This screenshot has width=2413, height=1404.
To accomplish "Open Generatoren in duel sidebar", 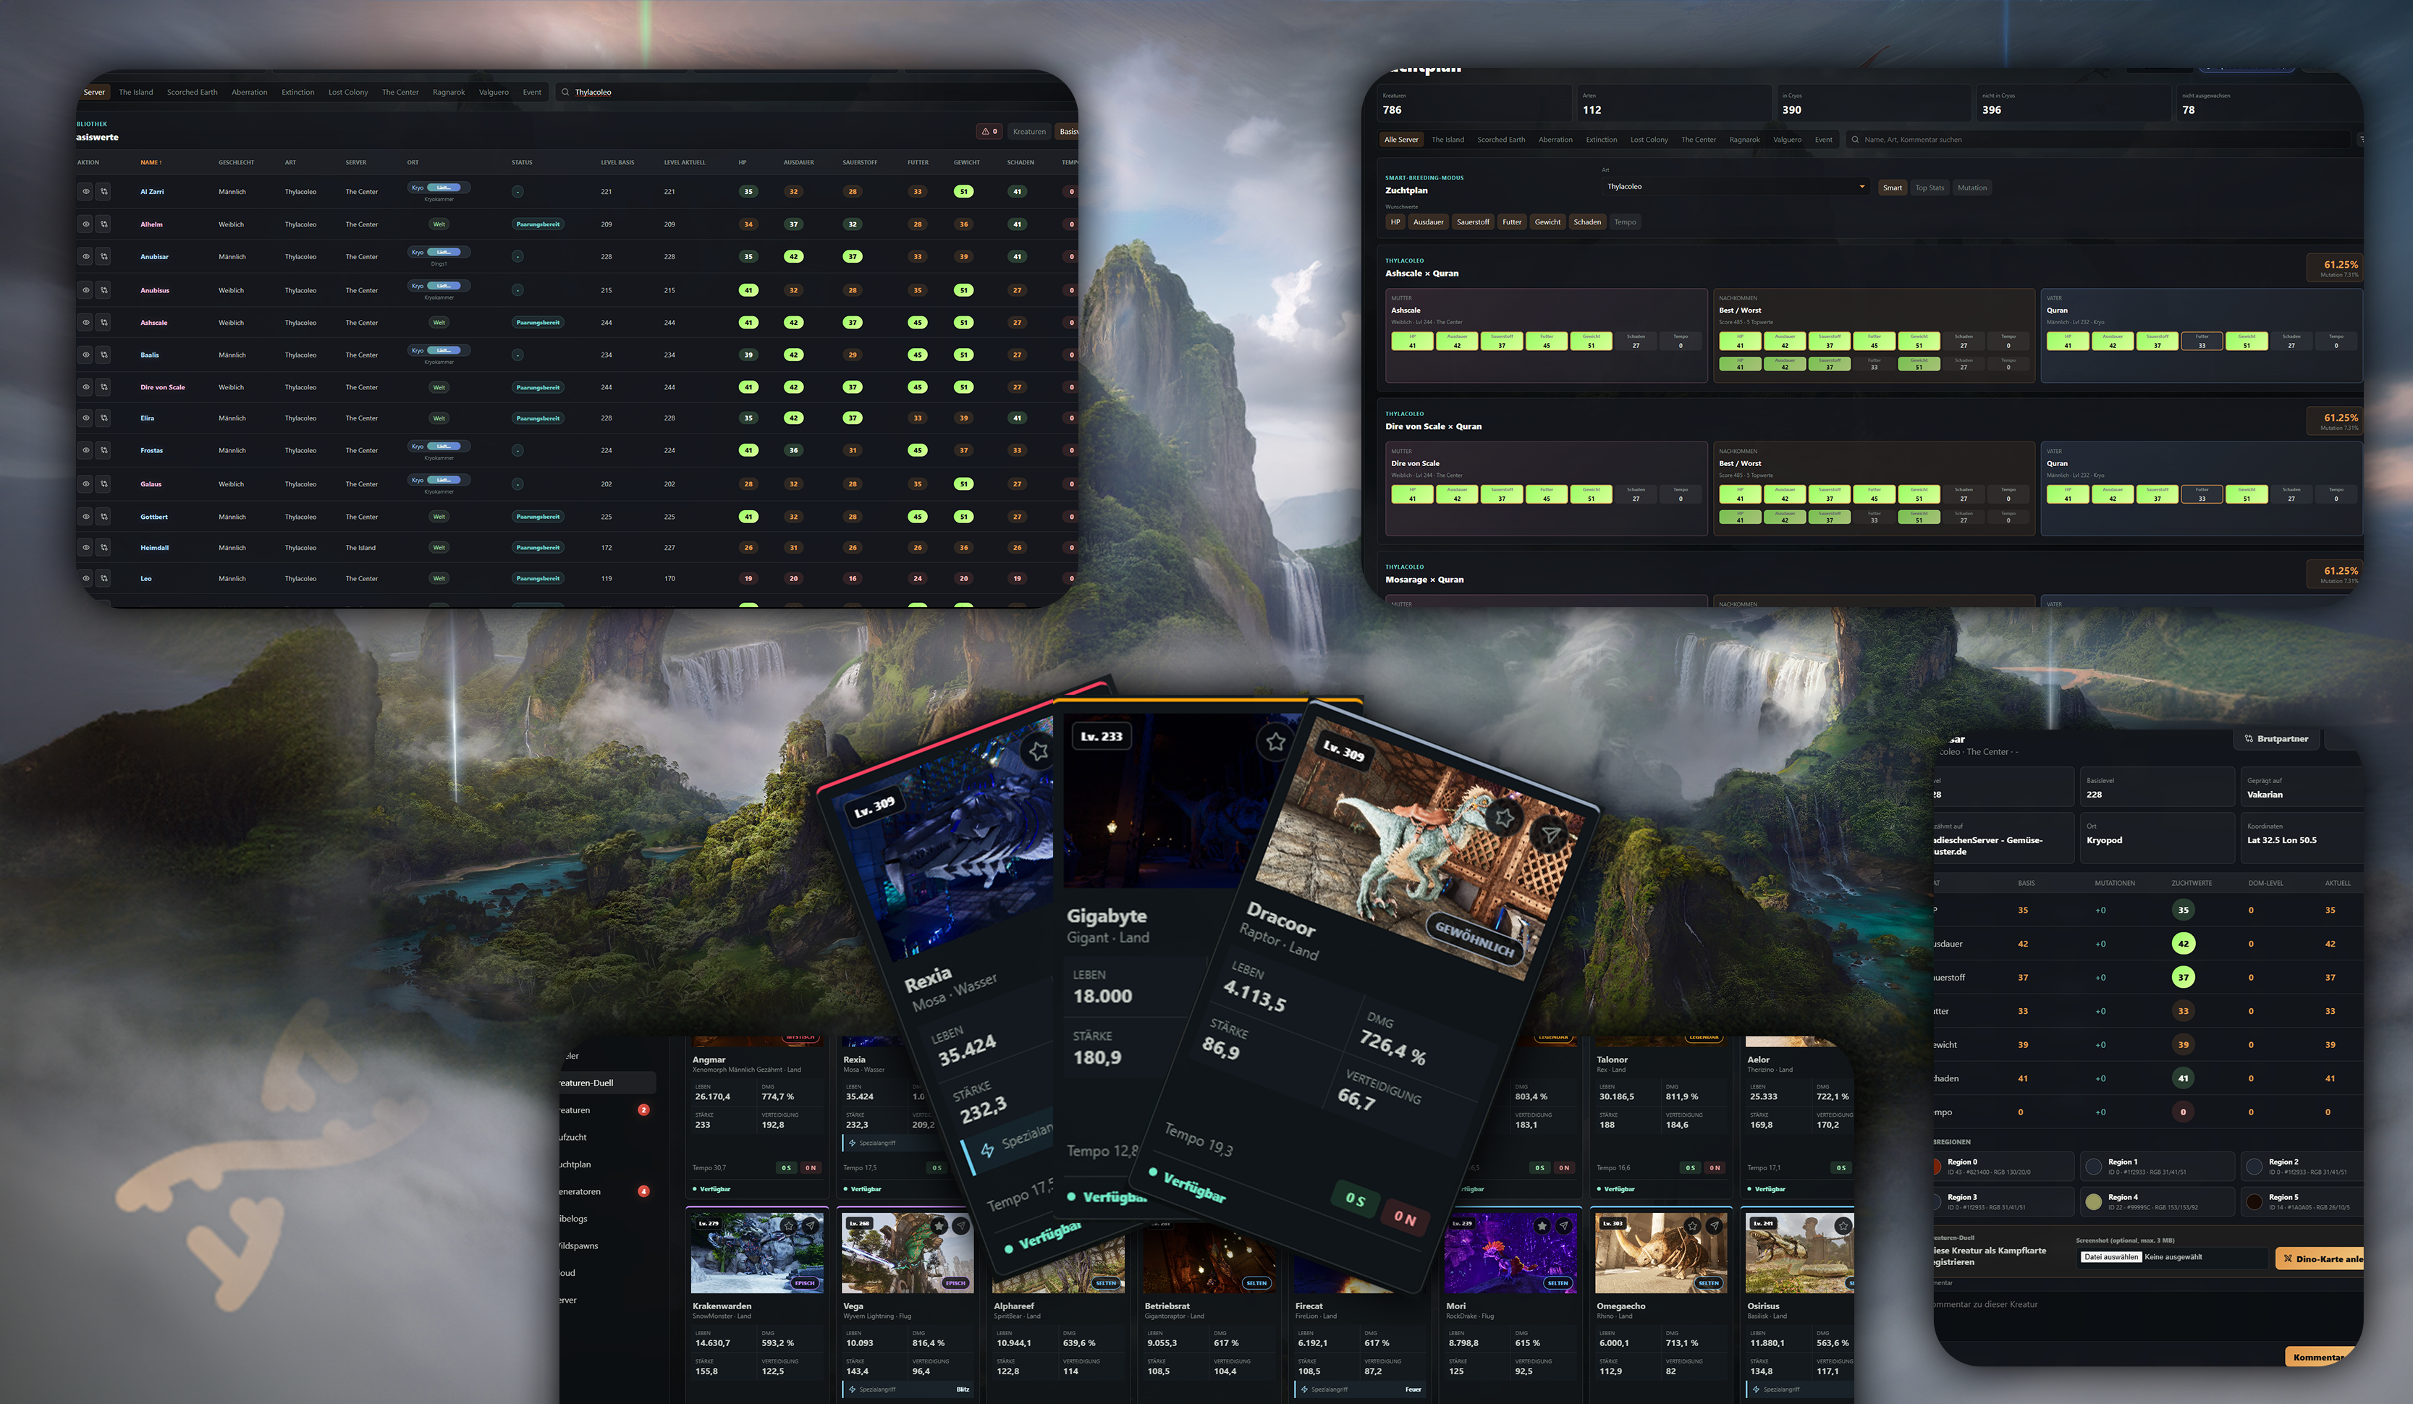I will tap(580, 1191).
